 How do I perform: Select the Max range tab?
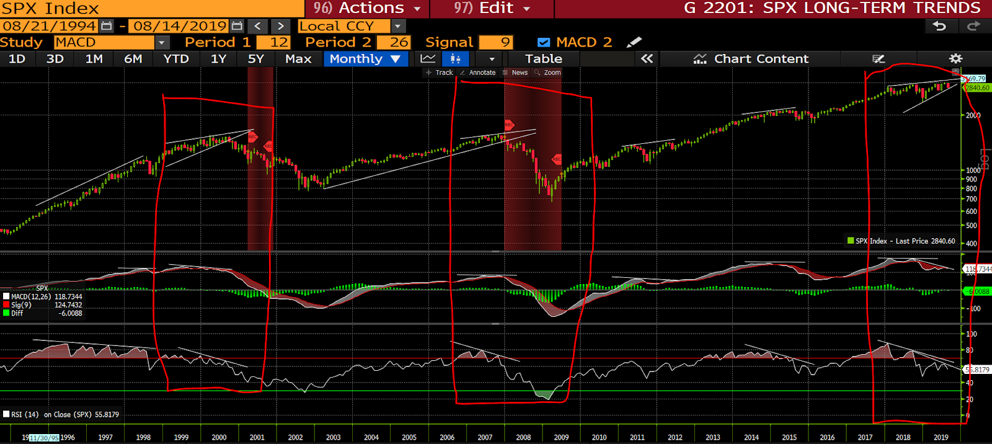point(298,59)
